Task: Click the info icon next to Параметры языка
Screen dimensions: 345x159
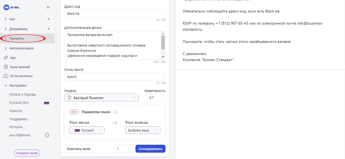Action: click(115, 112)
